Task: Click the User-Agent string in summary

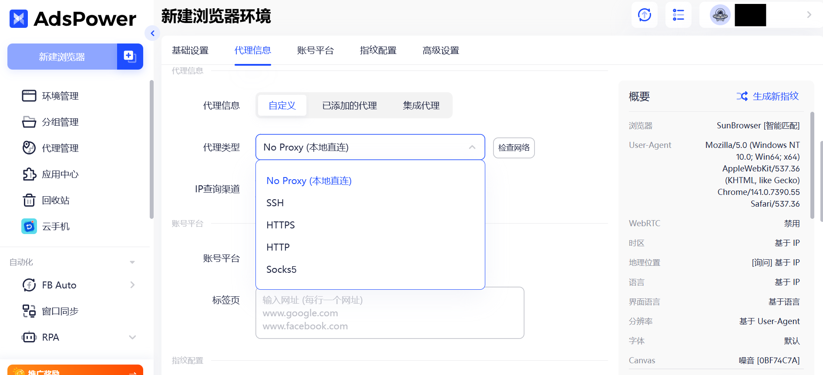Action: [752, 174]
